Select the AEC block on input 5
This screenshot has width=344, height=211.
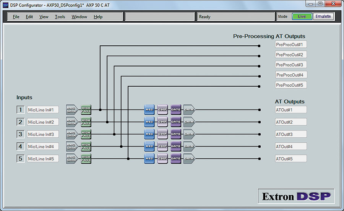pyautogui.click(x=149, y=159)
